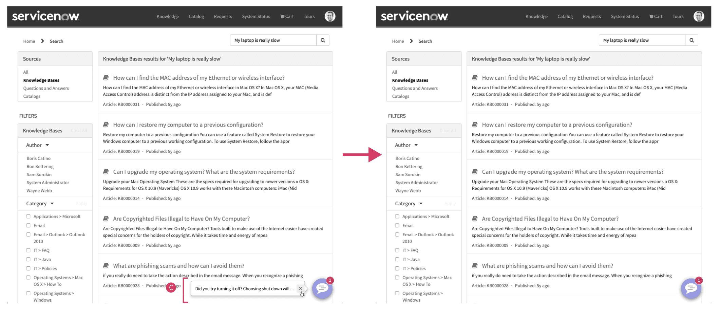Open the Cart in left screenshot header
The height and width of the screenshot is (319, 720).
click(287, 16)
